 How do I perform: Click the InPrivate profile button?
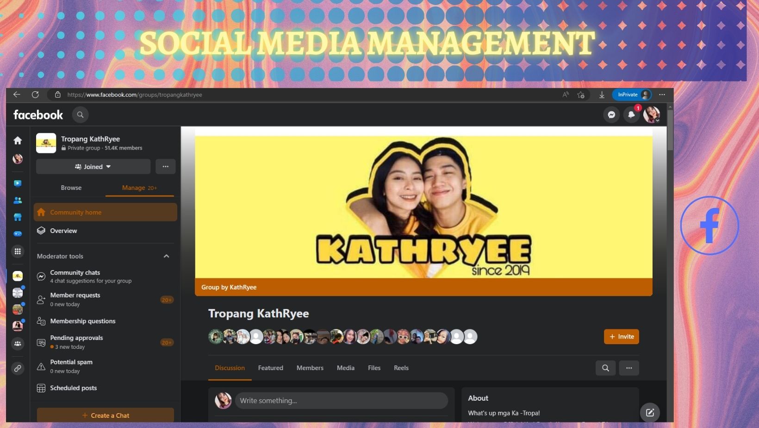[632, 94]
